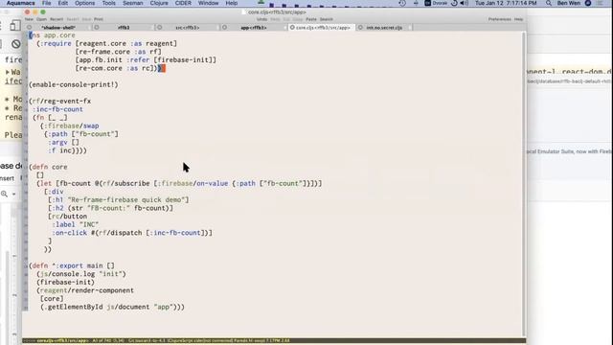The image size is (613, 345).
Task: Switch to the *shadow-shell* tab
Action: [x=58, y=28]
